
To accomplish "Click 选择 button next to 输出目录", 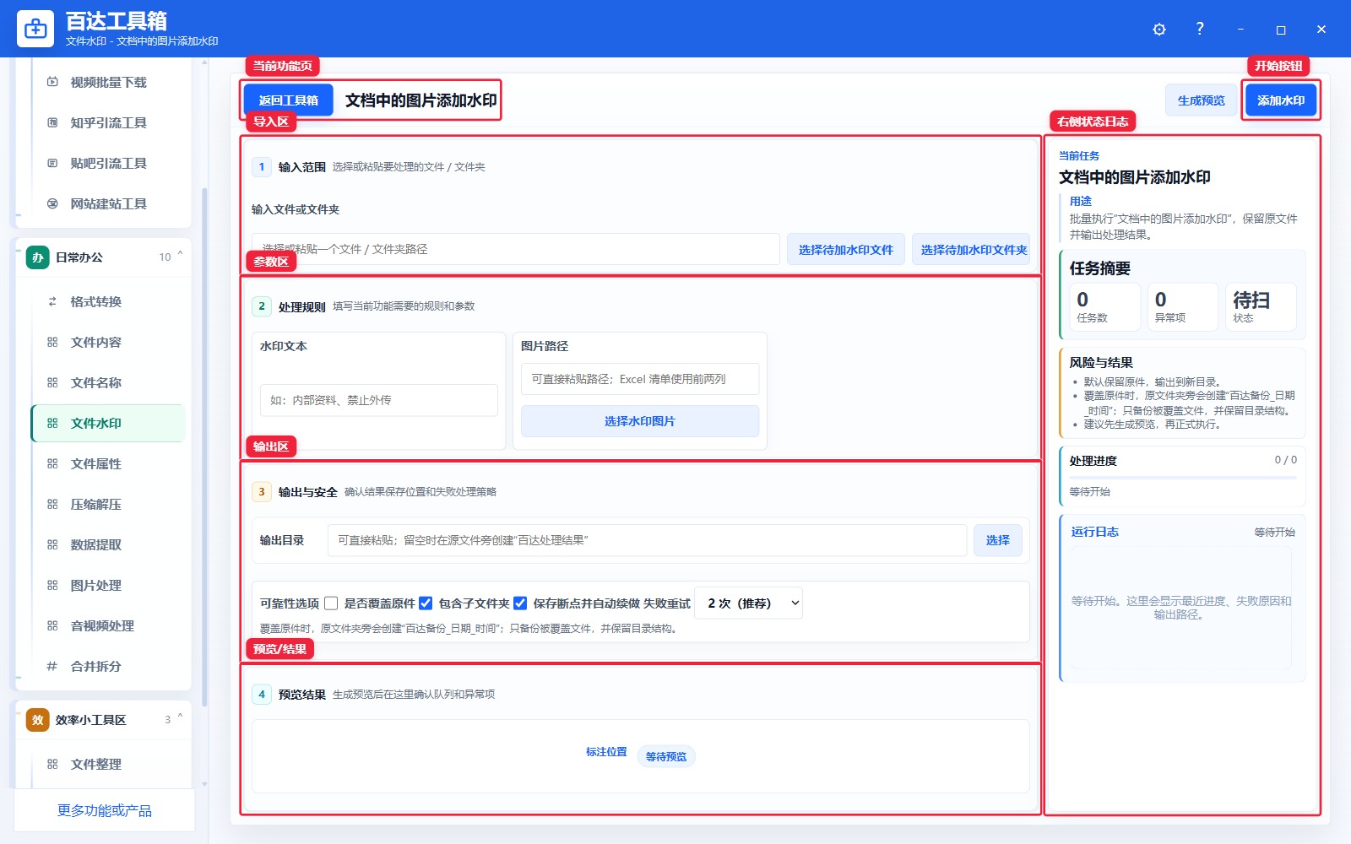I will (998, 540).
